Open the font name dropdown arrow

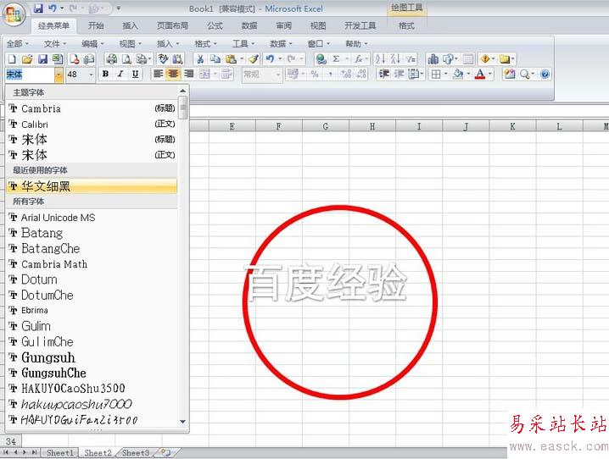[x=59, y=75]
